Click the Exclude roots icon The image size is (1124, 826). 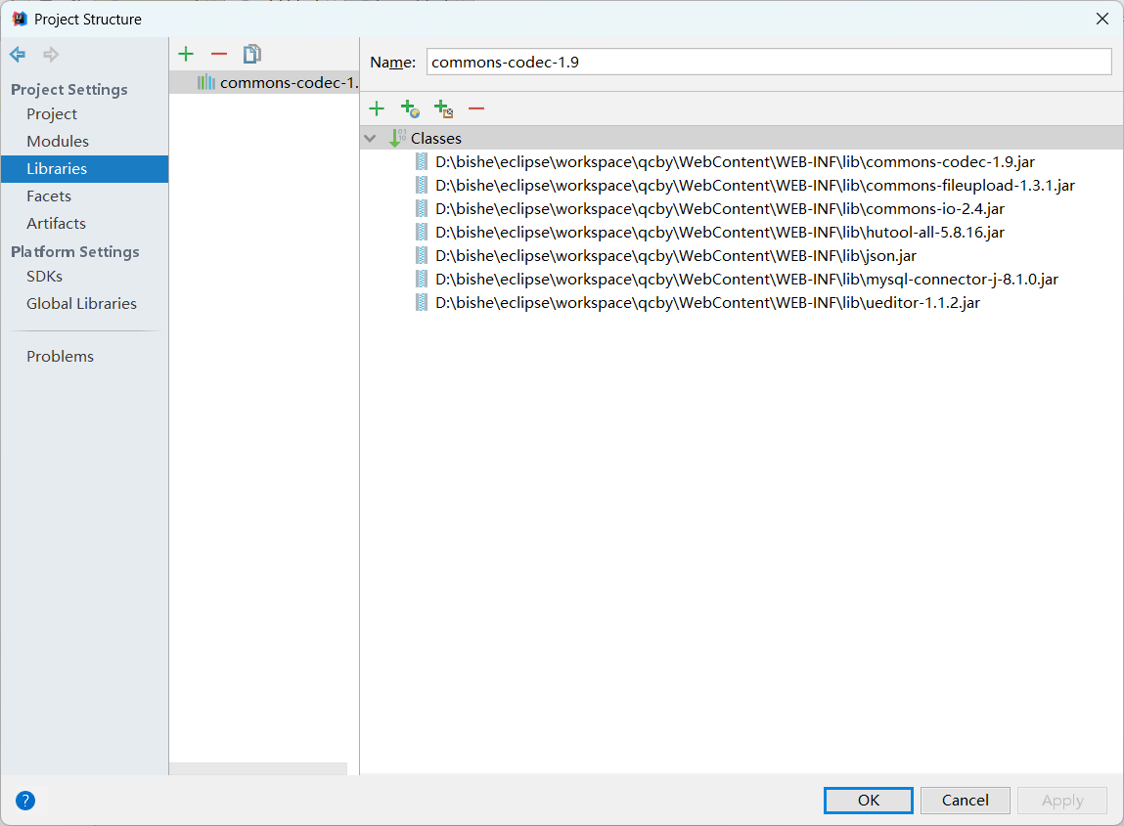coord(444,109)
